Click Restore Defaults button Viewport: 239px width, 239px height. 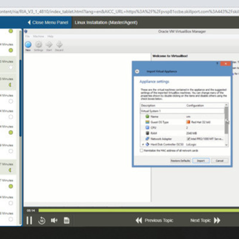[x=180, y=161]
